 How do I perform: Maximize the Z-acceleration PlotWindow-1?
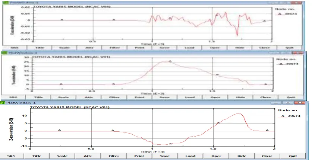coord(287,103)
